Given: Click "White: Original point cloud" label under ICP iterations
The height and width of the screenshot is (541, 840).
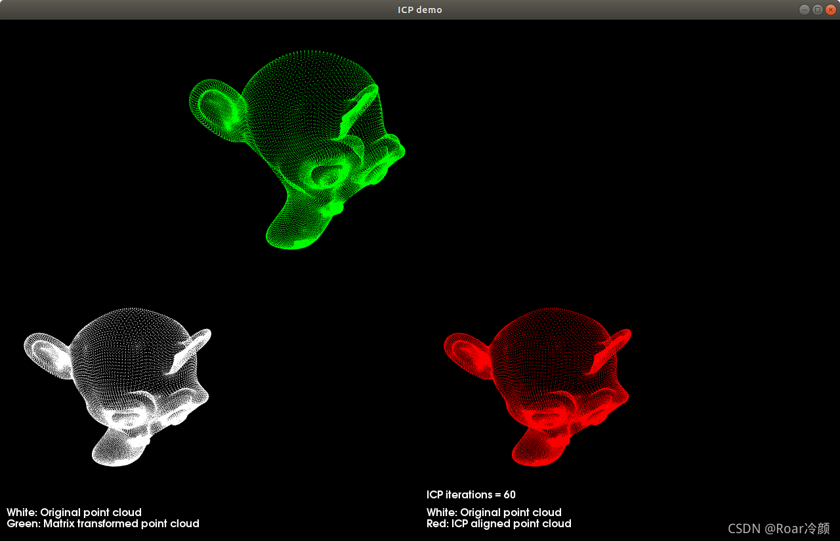Looking at the screenshot, I should (494, 512).
